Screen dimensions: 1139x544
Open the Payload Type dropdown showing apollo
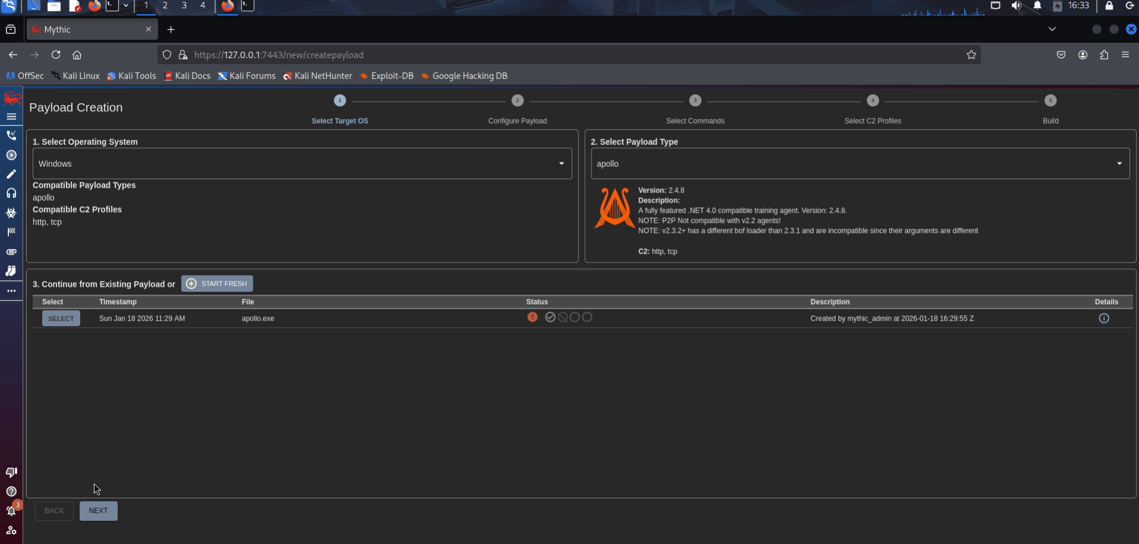coord(860,163)
